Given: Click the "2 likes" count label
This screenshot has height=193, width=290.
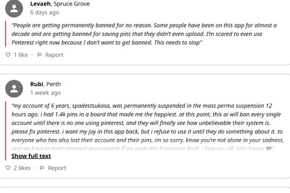Looking at the screenshot, I should [22, 168].
